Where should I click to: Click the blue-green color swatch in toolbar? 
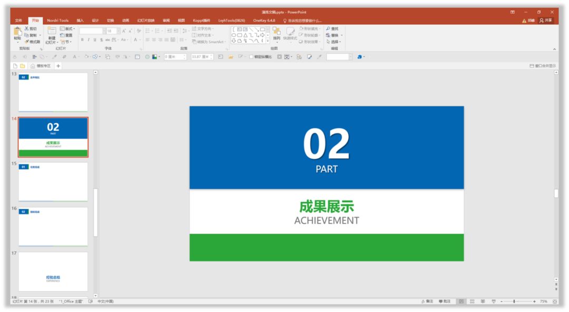click(154, 57)
